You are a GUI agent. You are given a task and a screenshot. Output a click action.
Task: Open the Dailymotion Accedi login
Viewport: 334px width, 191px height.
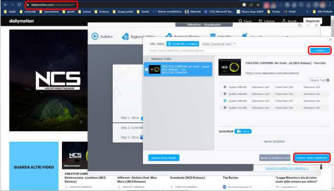[x=289, y=21]
